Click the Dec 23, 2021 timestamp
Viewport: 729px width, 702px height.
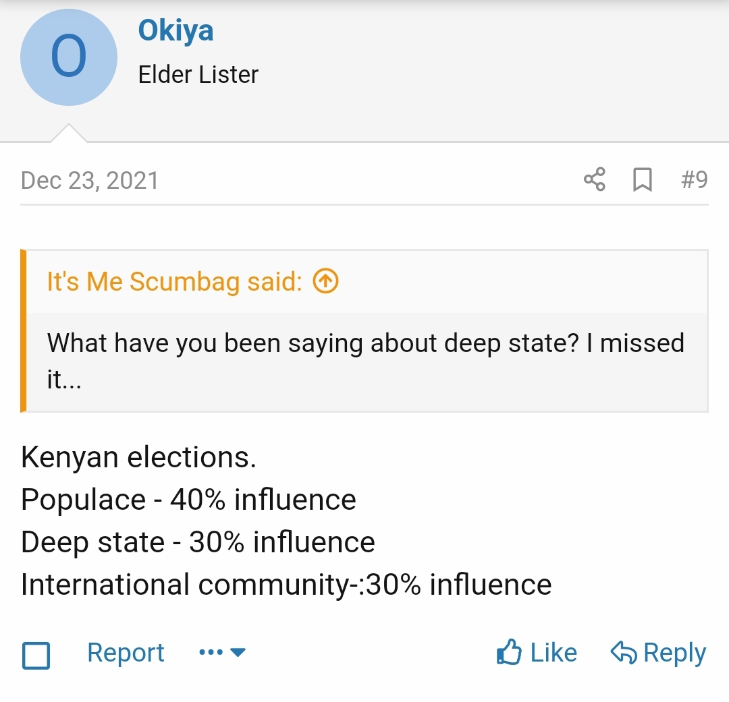[x=90, y=181]
